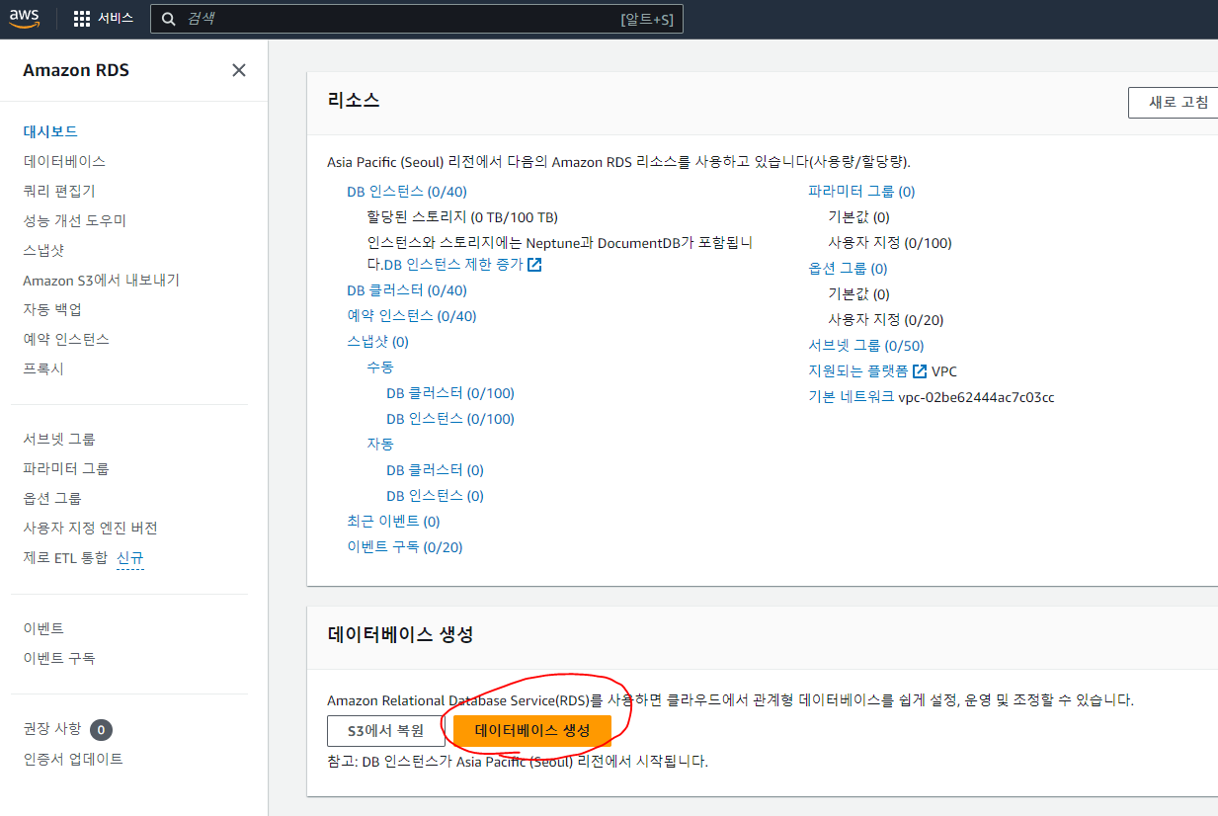Open 파라미터 그룹 in sidebar

point(66,468)
